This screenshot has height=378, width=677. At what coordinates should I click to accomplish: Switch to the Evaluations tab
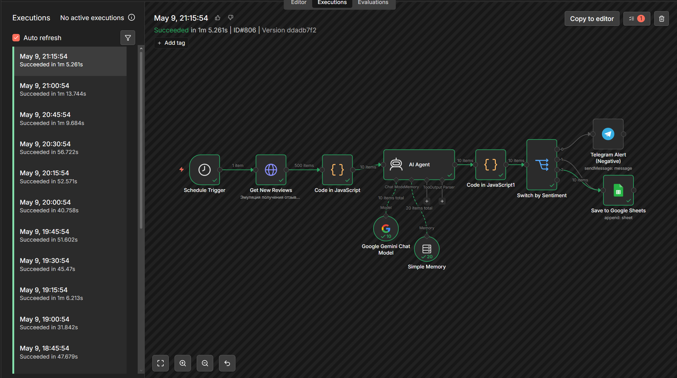click(373, 2)
